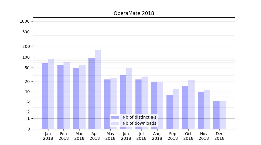
Task: Select the 0 y-axis tick label
Action: [x=28, y=129]
